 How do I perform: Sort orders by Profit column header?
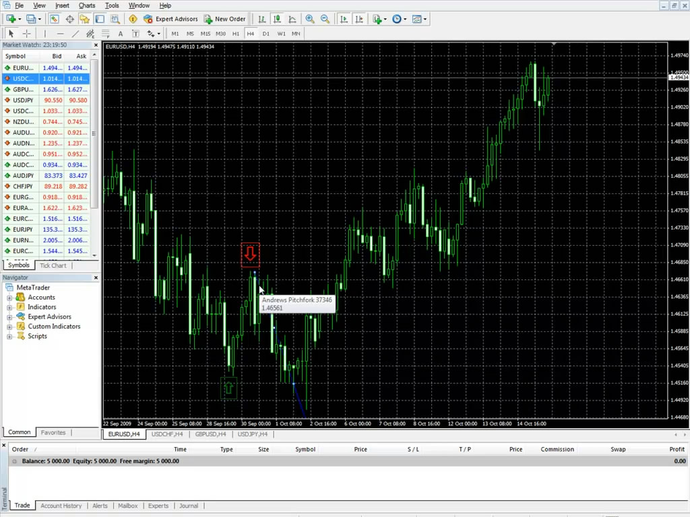[x=677, y=449]
